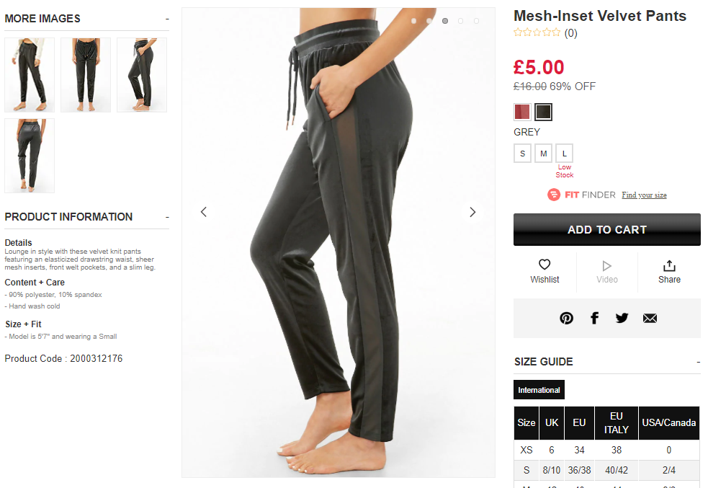Show previous product image arrow
This screenshot has height=488, width=708.
point(204,211)
